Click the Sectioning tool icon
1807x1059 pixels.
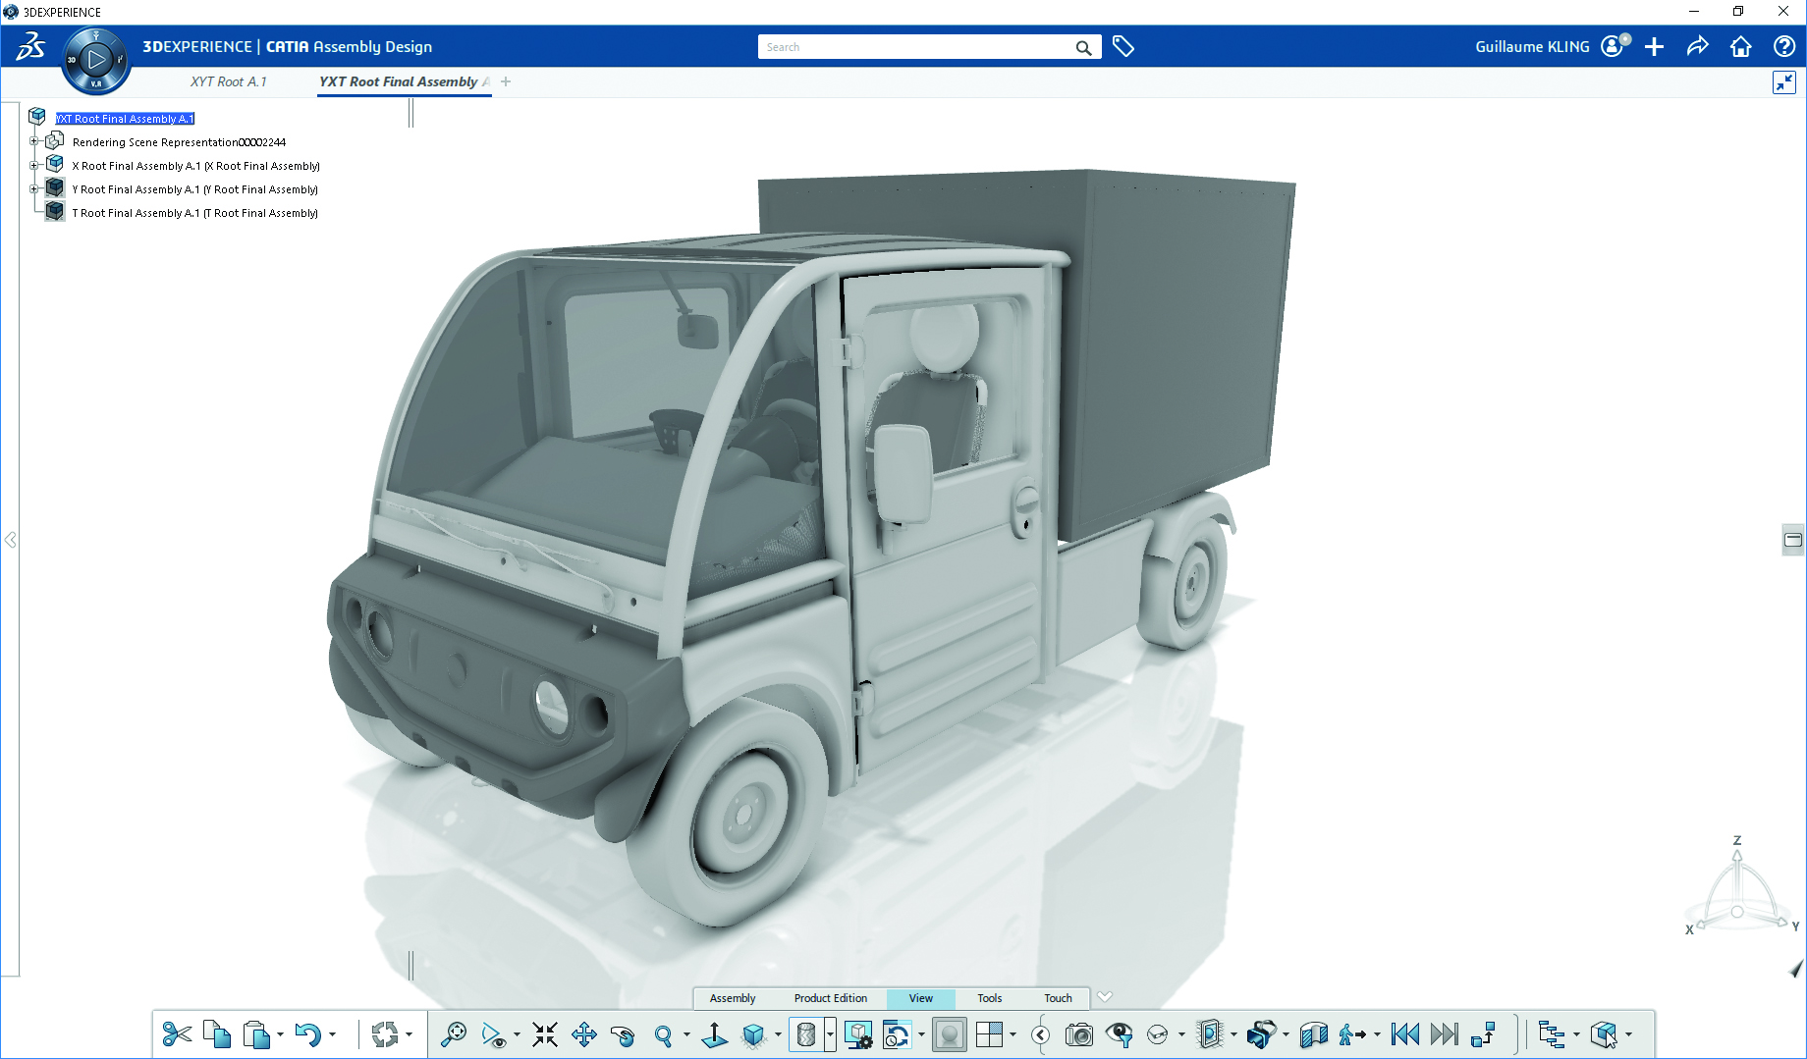tap(1312, 1034)
